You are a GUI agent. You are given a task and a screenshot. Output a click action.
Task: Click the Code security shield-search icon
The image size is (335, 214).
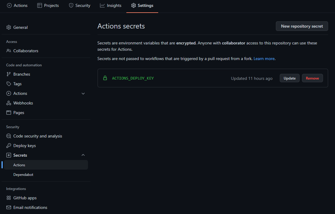point(9,136)
